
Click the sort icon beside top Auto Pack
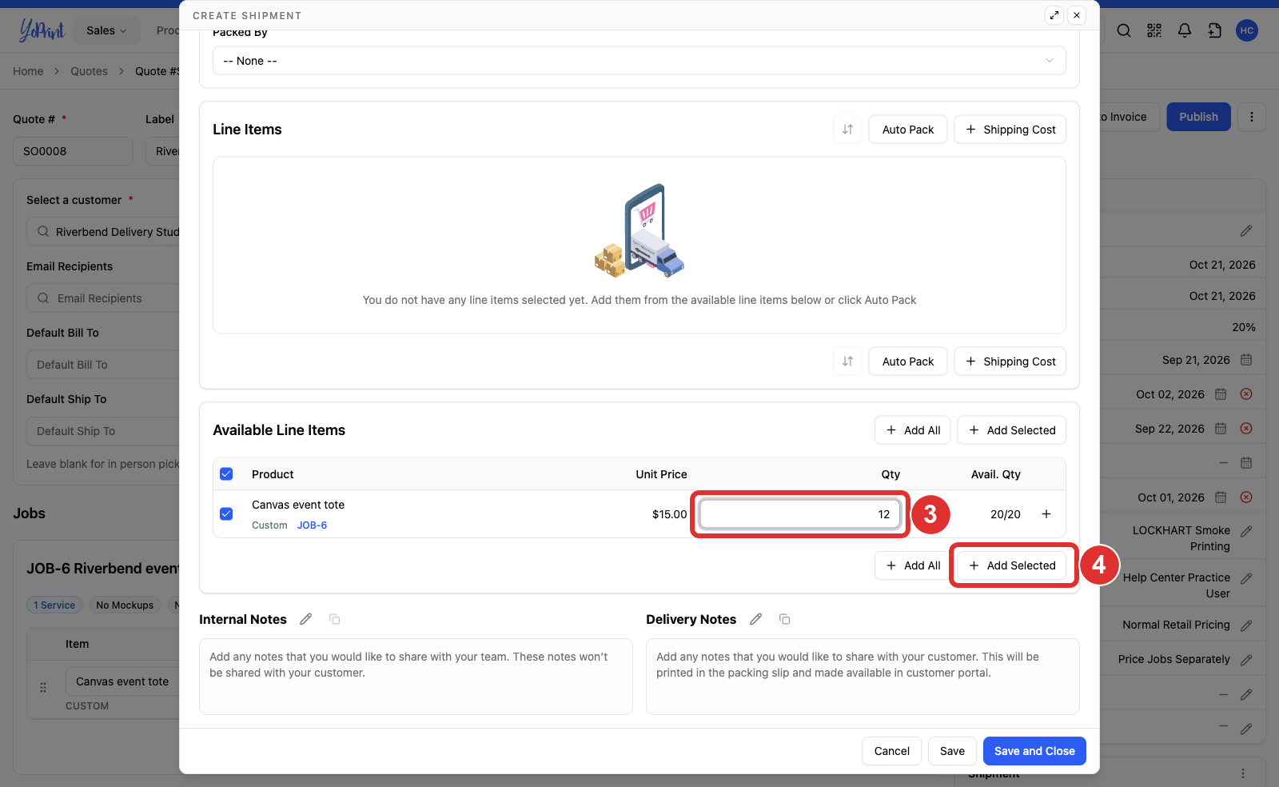(x=847, y=130)
